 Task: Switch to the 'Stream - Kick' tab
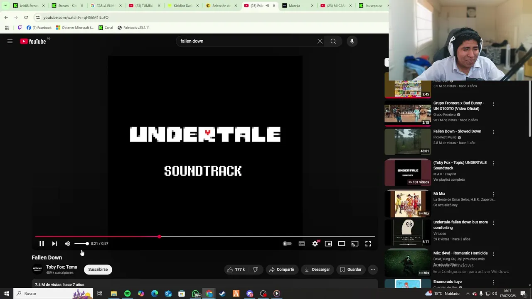pyautogui.click(x=67, y=6)
